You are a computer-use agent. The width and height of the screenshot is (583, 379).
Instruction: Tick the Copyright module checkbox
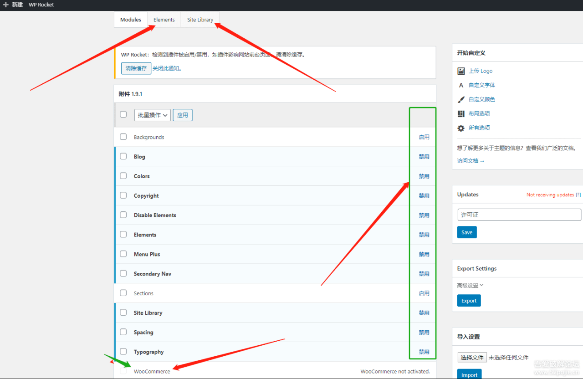(123, 195)
